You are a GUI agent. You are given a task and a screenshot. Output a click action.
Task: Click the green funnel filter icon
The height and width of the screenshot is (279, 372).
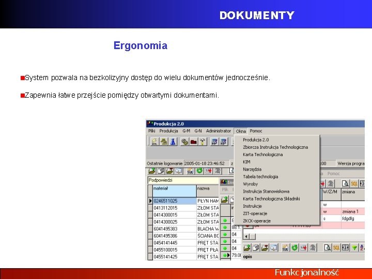pos(354,247)
